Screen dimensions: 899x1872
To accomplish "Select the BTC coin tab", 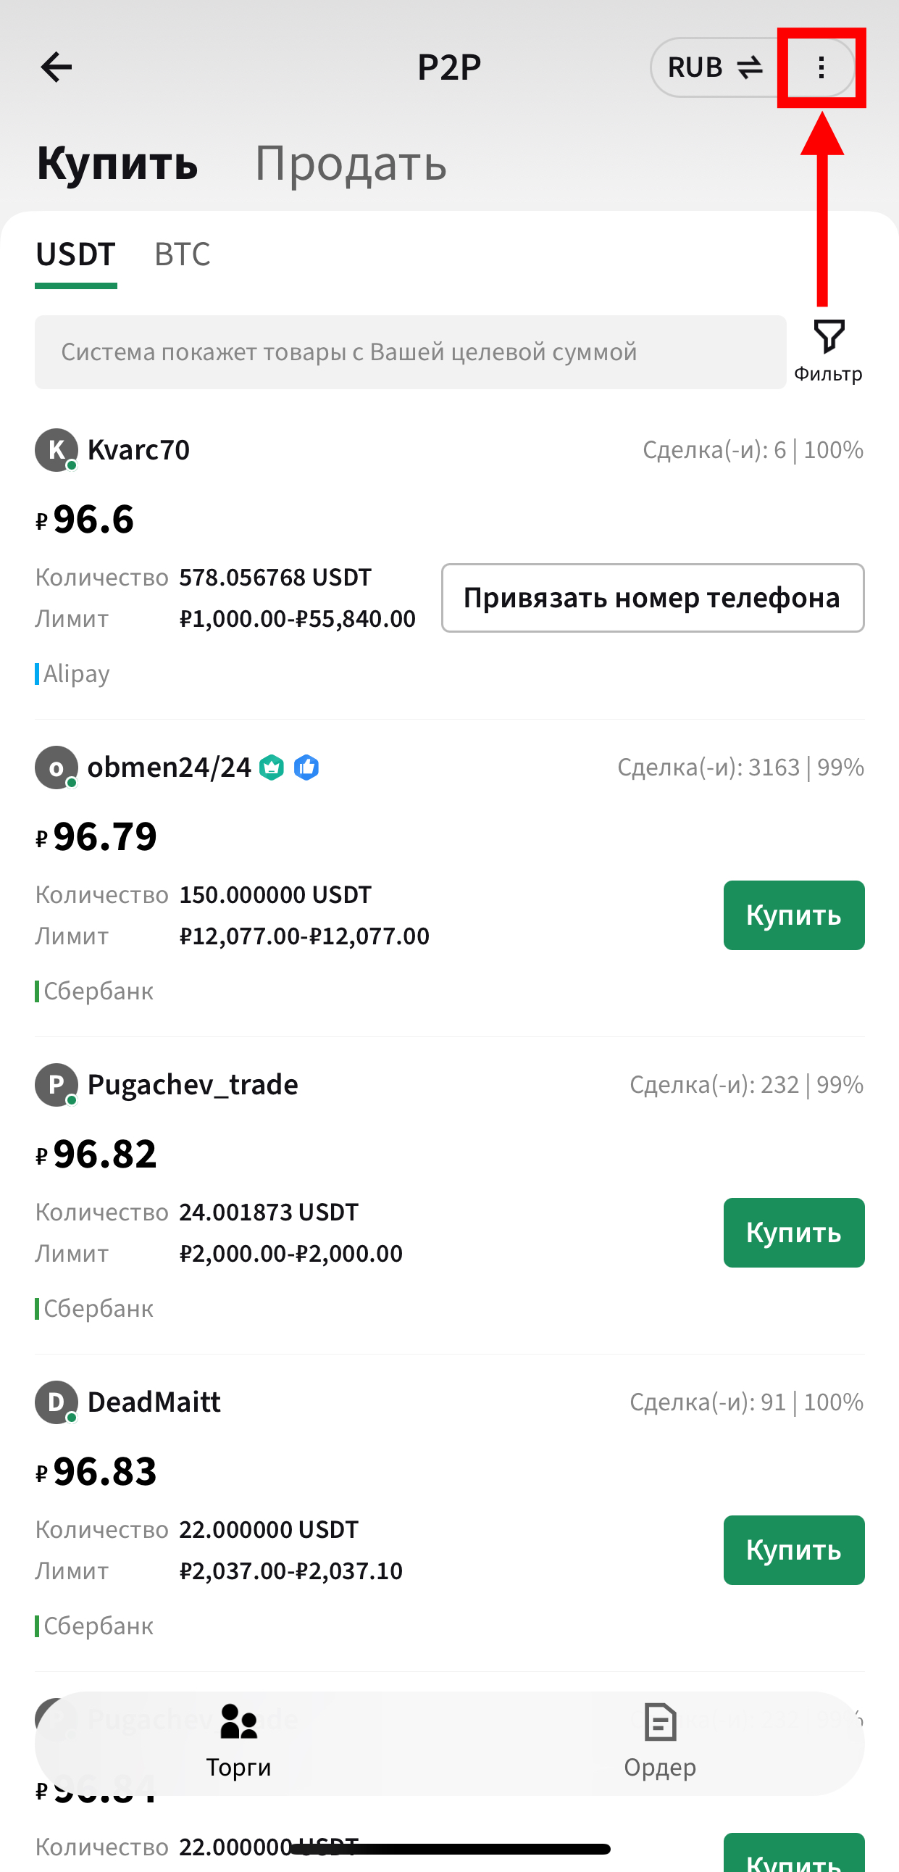I will [183, 254].
